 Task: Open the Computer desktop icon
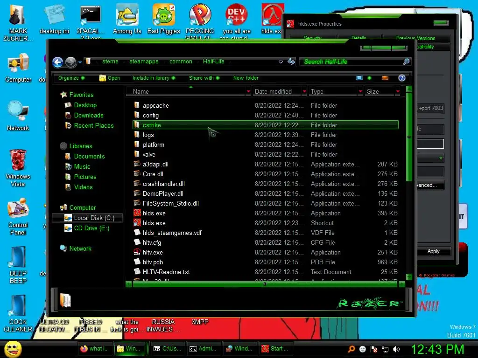18,68
